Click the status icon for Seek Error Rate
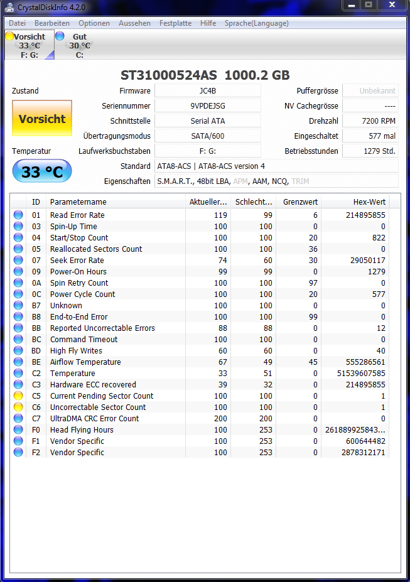The image size is (410, 582). tap(18, 260)
